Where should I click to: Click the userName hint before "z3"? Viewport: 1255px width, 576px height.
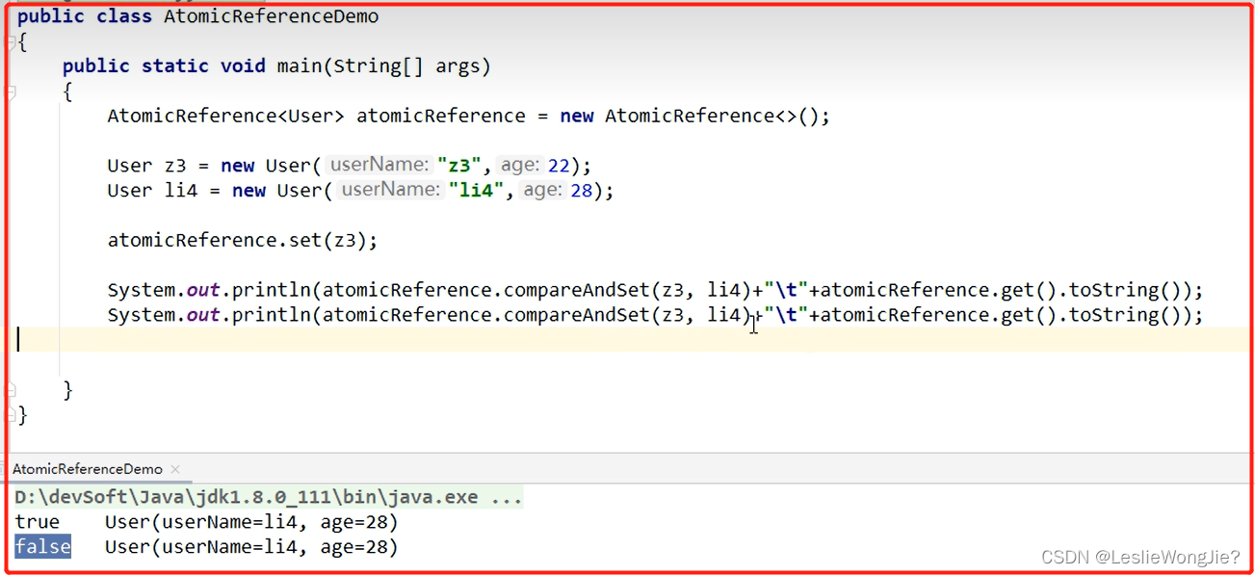pyautogui.click(x=379, y=165)
